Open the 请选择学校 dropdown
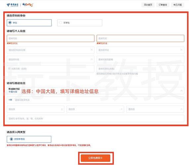The height and width of the screenshot is (165, 189). [x=140, y=50]
